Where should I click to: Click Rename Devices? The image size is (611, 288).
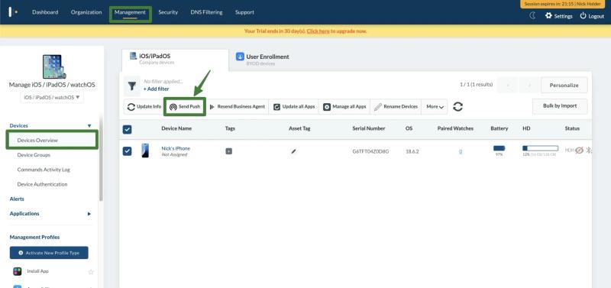click(x=396, y=106)
